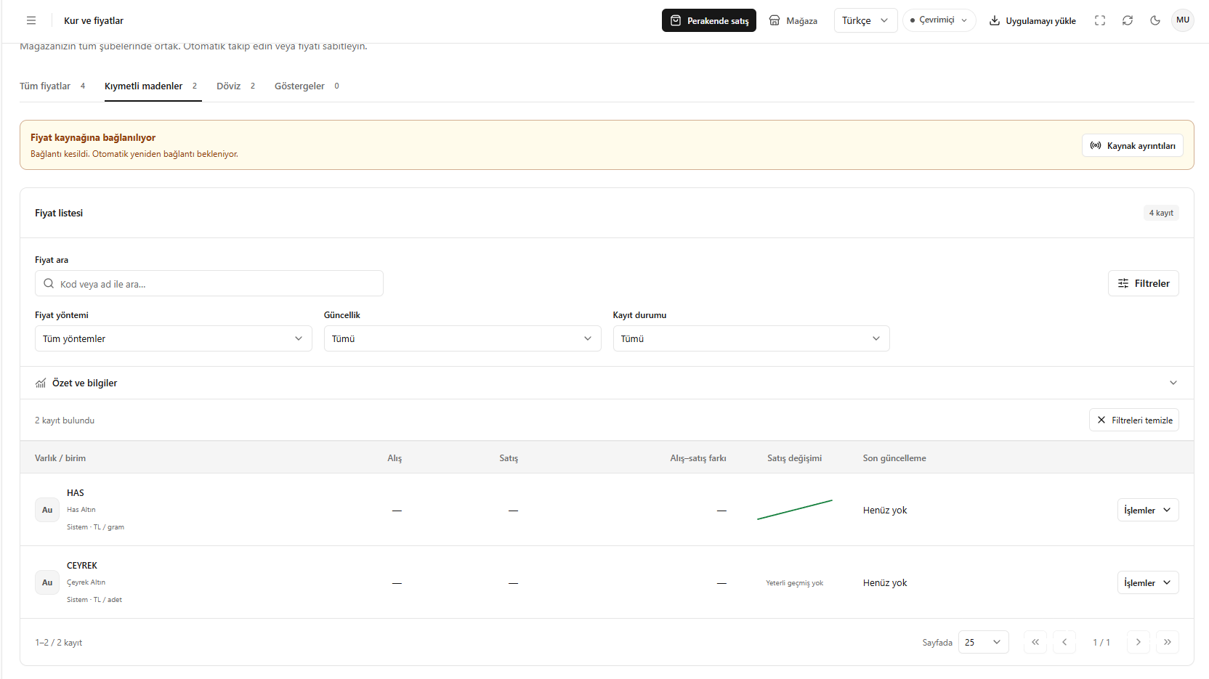Switch to dark mode moon icon
The image size is (1209, 679).
(x=1155, y=20)
